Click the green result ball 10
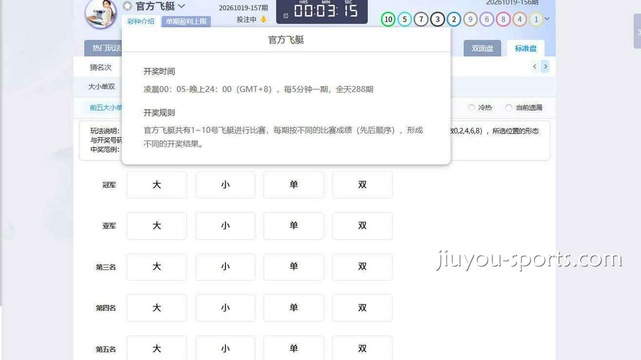The image size is (641, 360). pyautogui.click(x=388, y=19)
